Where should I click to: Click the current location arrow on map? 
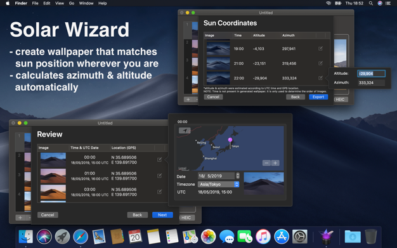coord(185,131)
